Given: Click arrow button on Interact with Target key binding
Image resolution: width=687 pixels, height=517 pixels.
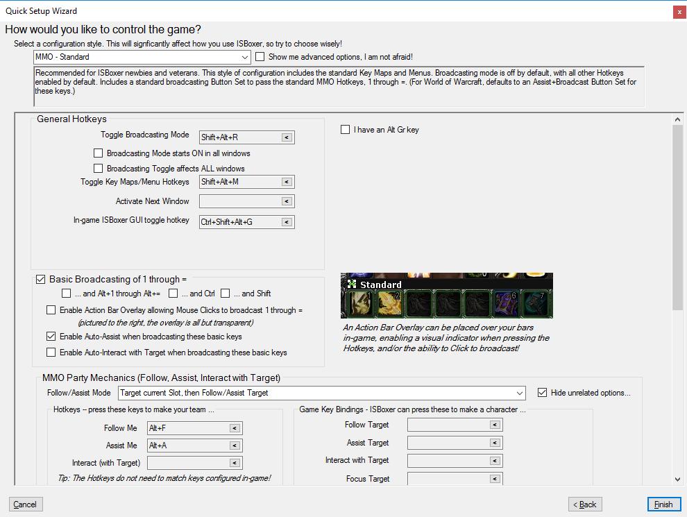Looking at the screenshot, I should click(x=495, y=461).
